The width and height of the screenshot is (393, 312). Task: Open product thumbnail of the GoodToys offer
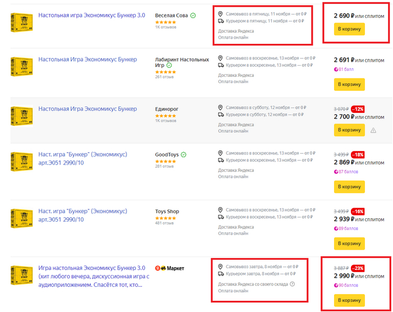click(21, 161)
